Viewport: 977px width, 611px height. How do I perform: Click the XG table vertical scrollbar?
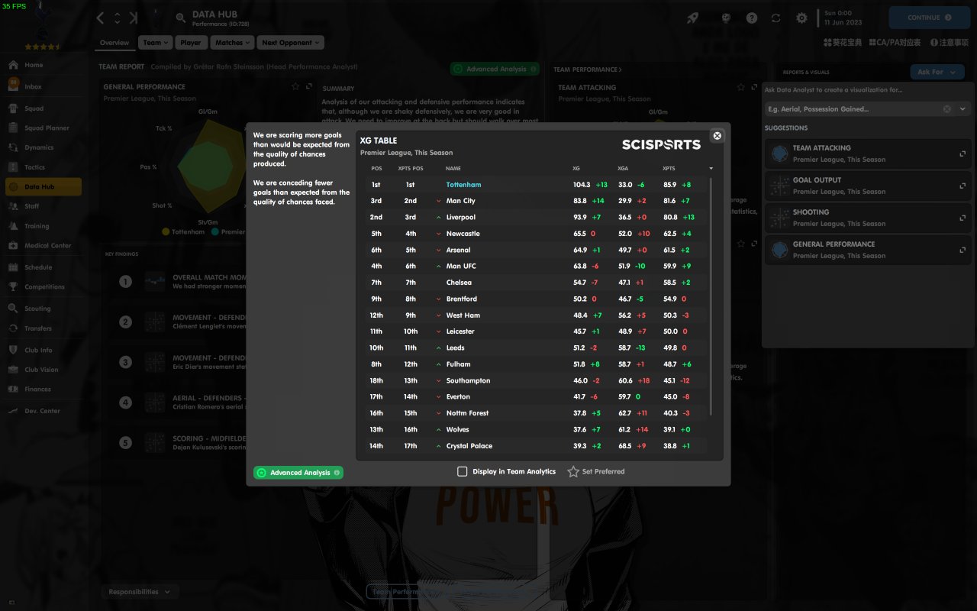711,296
